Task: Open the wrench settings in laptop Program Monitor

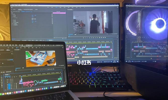Action: click(59, 65)
